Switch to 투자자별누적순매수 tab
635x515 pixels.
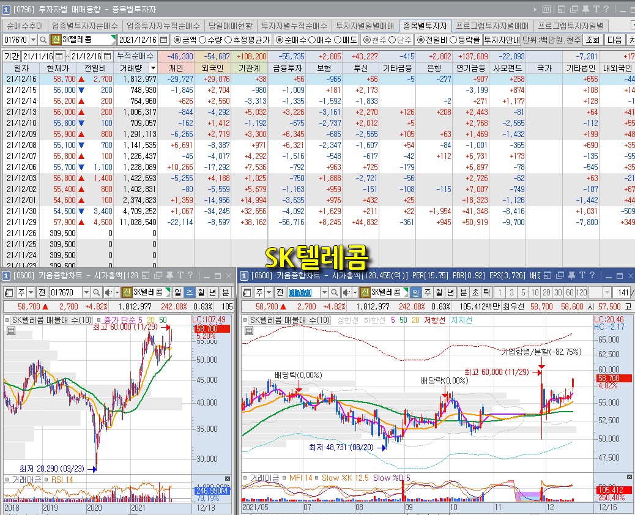tap(294, 26)
